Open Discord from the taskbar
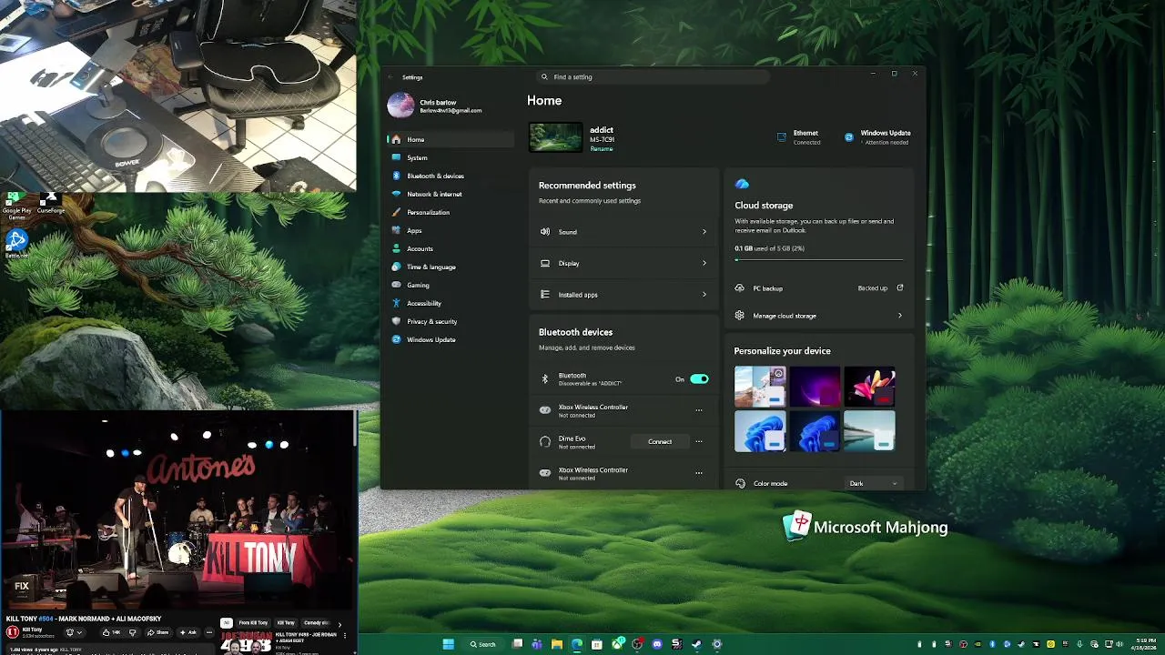 [x=657, y=644]
